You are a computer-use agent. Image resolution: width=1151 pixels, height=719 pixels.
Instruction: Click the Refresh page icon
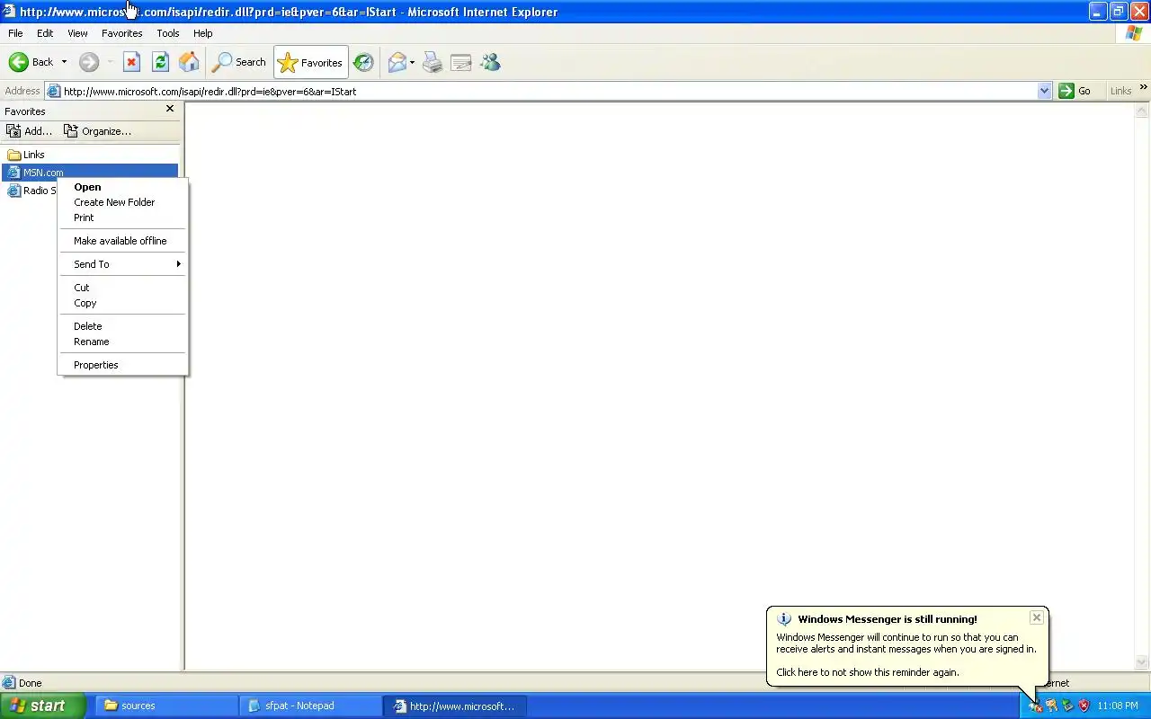coord(160,62)
